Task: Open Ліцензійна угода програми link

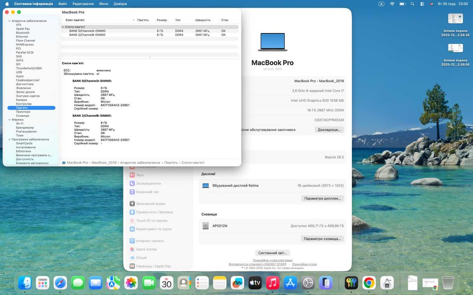Action: coord(272,261)
